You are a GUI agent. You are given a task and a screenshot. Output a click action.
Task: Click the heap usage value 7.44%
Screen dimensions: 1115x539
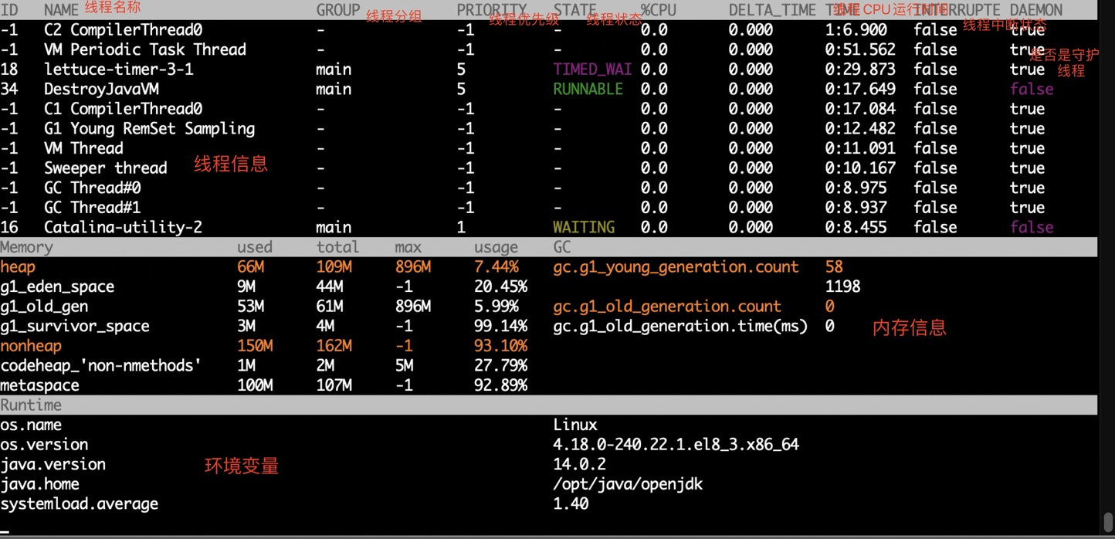click(496, 267)
